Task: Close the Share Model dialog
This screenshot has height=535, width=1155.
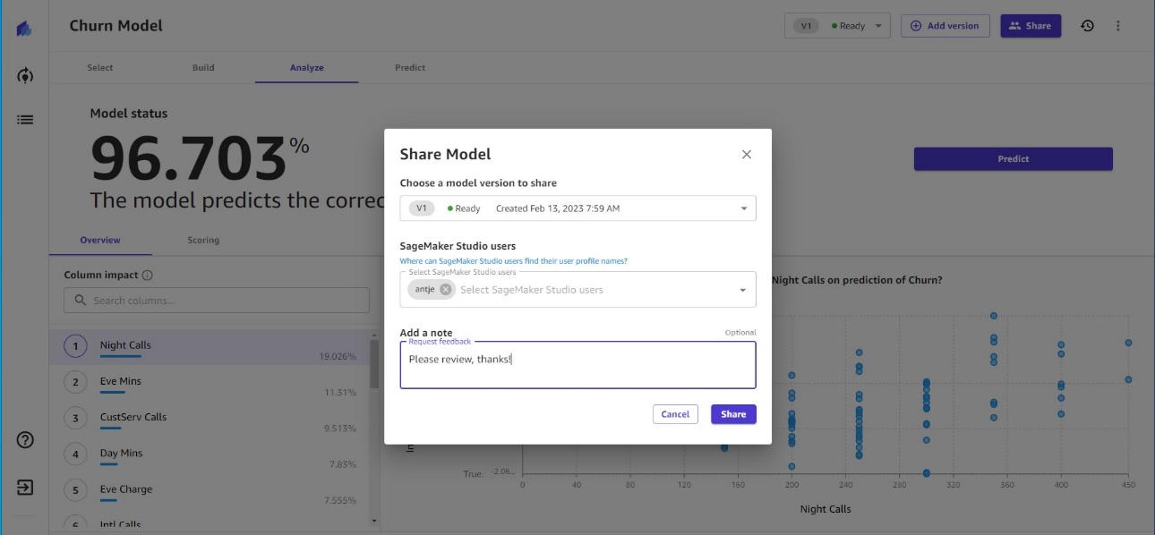Action: 747,155
